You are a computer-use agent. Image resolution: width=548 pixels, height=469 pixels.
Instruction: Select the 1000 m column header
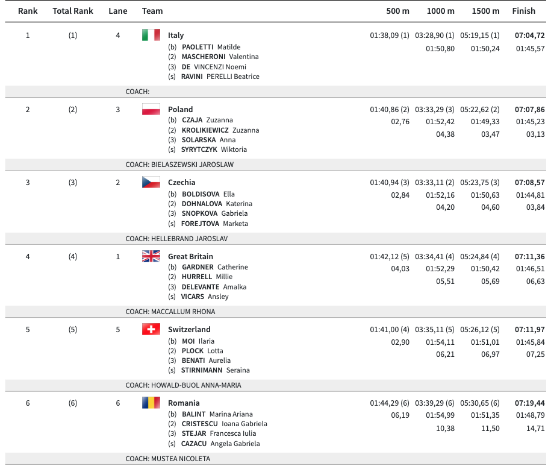coord(441,11)
